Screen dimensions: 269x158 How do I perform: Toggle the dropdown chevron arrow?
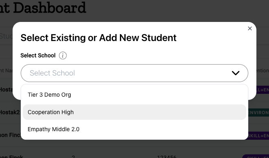click(x=236, y=73)
